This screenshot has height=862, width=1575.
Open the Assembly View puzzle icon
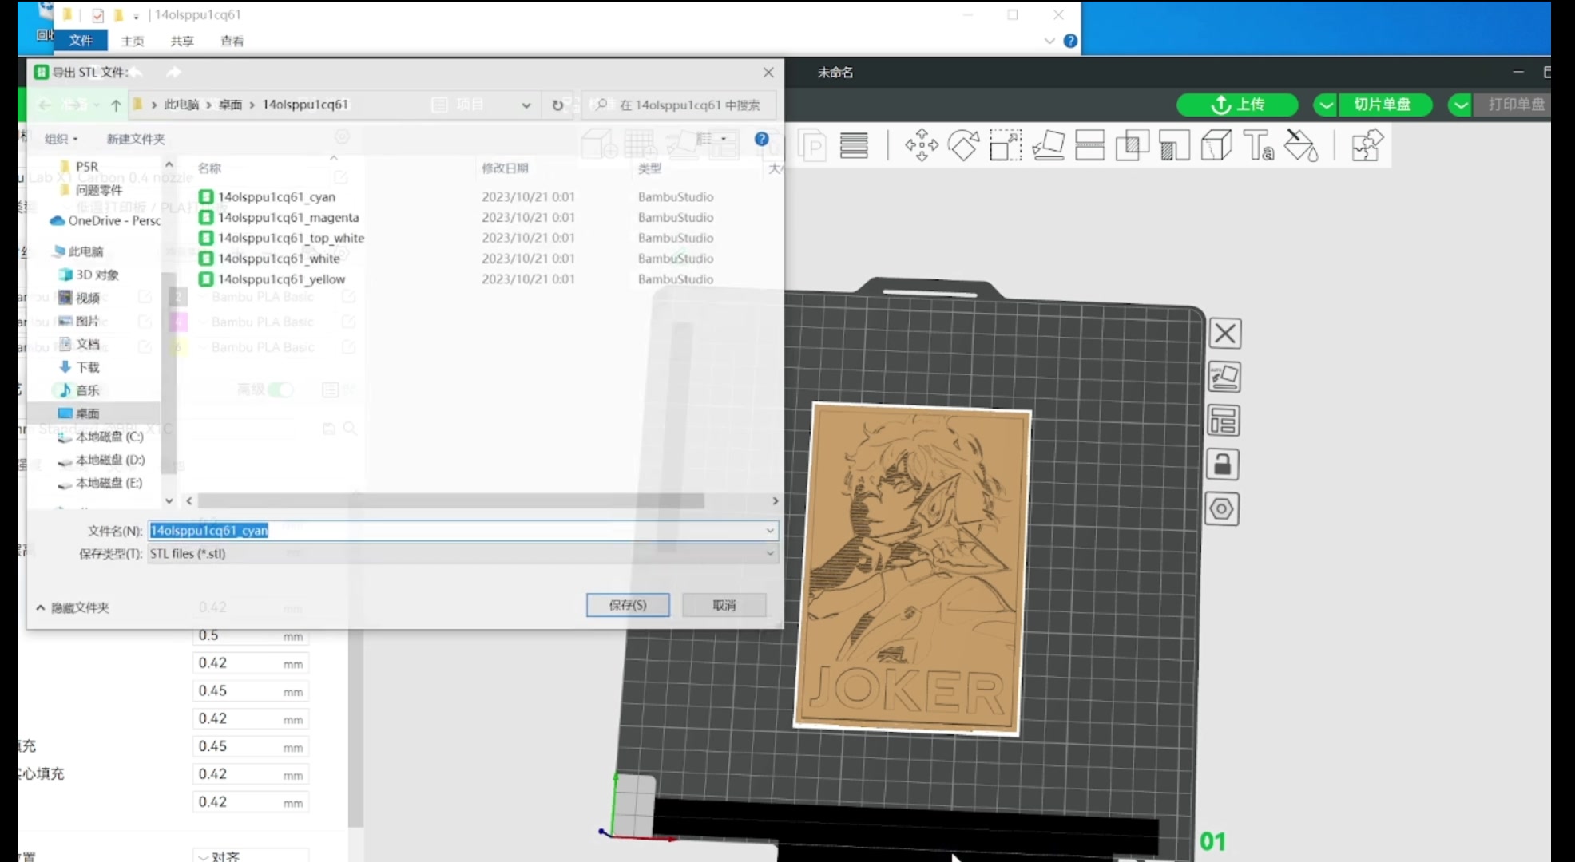tap(1367, 145)
